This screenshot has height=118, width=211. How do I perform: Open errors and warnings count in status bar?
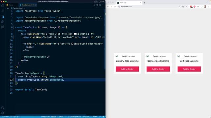point(16,117)
